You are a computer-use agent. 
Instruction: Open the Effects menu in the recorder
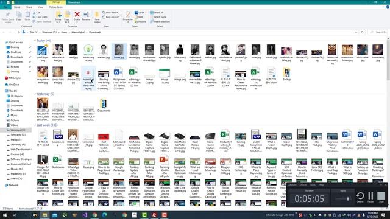[x=303, y=185]
